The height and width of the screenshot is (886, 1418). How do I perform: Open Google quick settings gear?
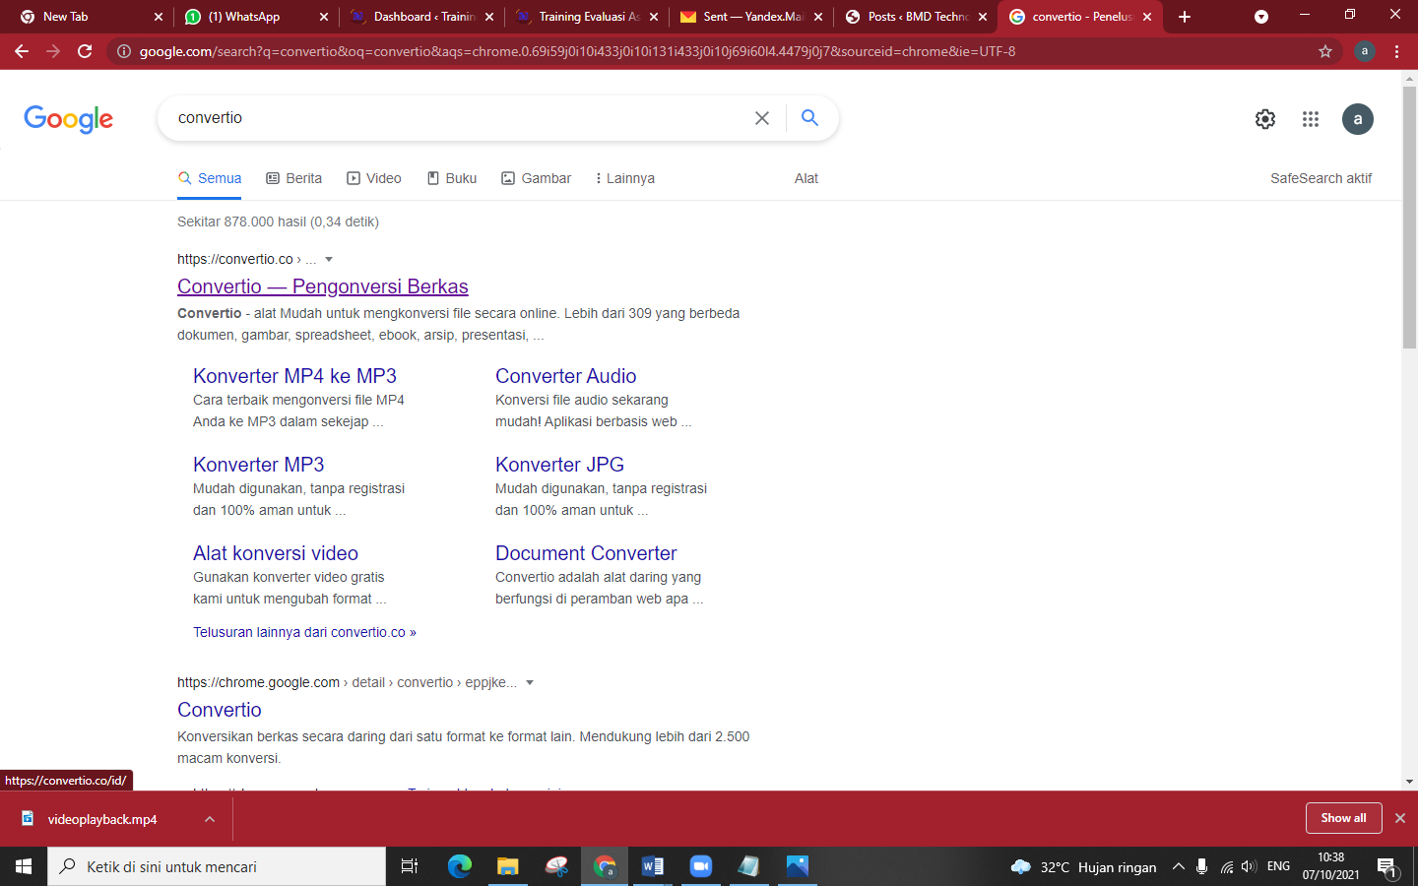coord(1265,119)
